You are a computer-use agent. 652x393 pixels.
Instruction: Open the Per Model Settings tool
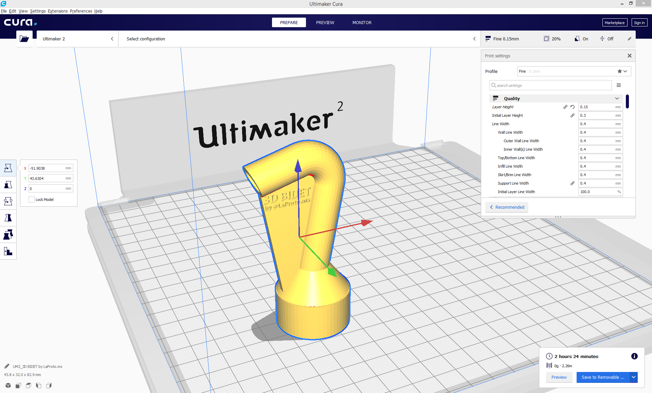coord(8,235)
